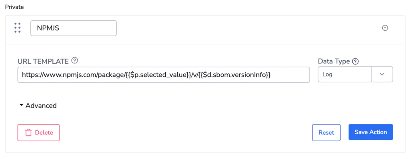Click the Advanced disclosure triangle
This screenshot has height=159, width=409.
pos(22,105)
